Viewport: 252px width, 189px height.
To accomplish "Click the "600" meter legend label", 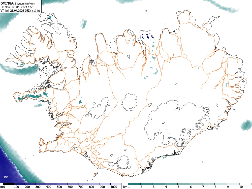I will coord(70,187).
